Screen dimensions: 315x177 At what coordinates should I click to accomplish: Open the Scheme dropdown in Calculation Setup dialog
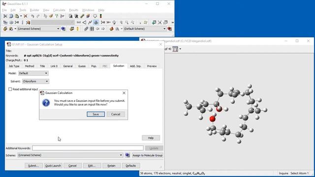coord(70,155)
